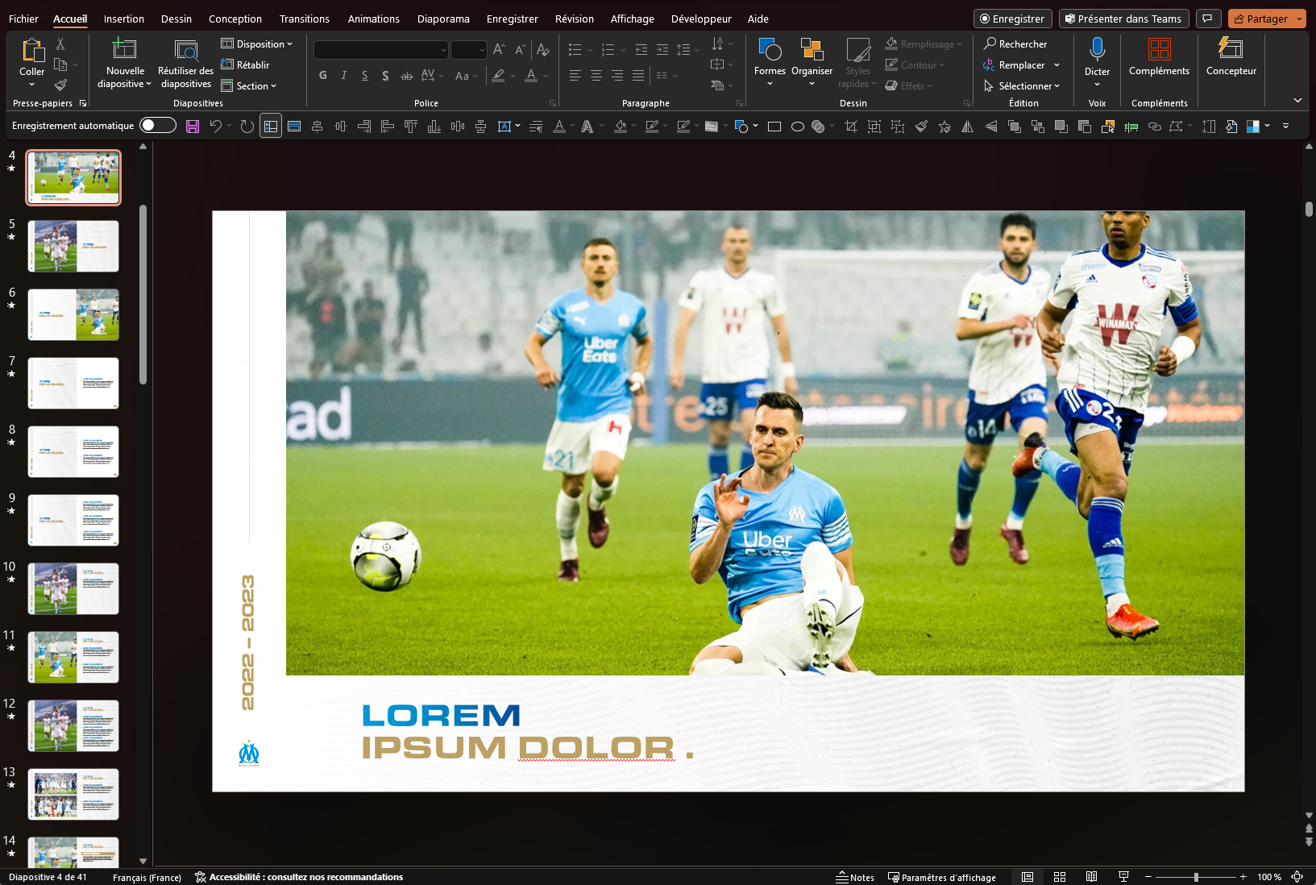Image resolution: width=1316 pixels, height=885 pixels.
Task: Open the Fichier menu
Action: point(23,19)
